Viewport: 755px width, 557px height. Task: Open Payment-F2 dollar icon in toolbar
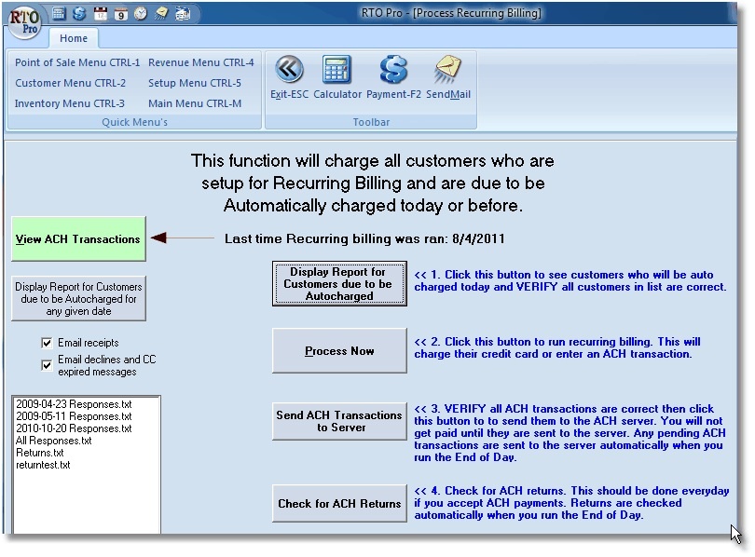393,70
